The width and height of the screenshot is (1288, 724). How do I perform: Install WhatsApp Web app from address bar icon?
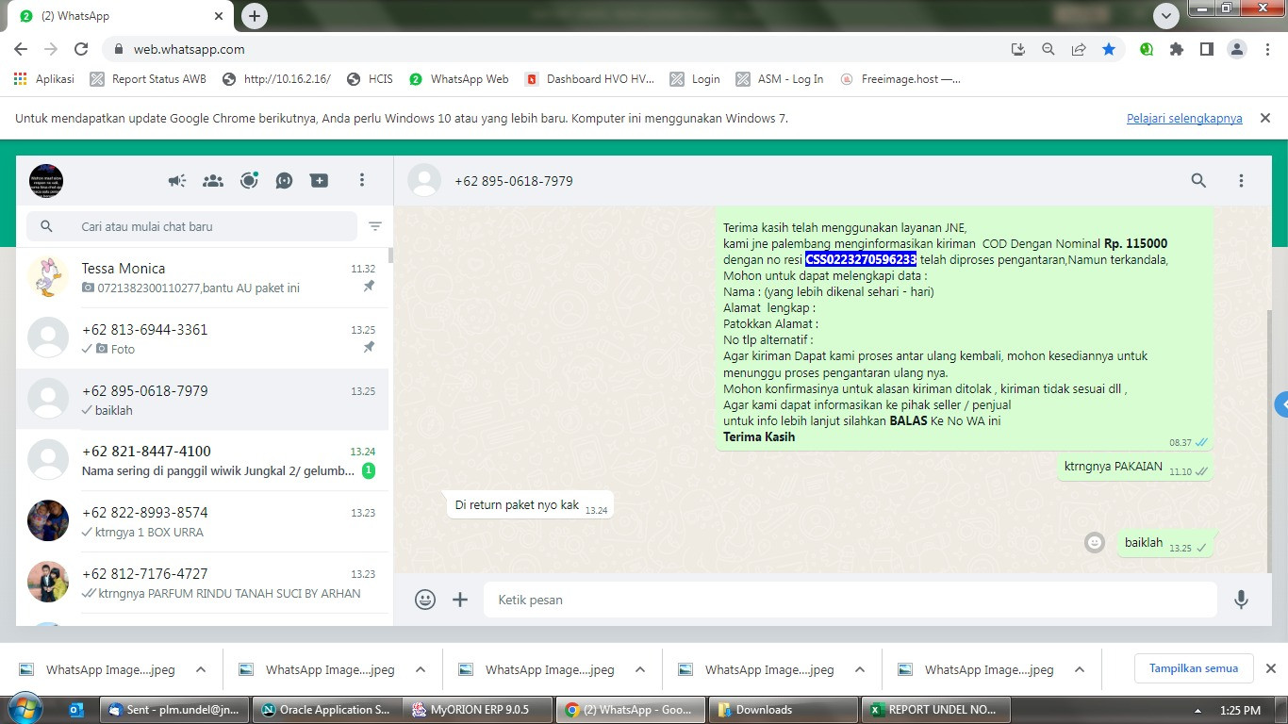1018,49
